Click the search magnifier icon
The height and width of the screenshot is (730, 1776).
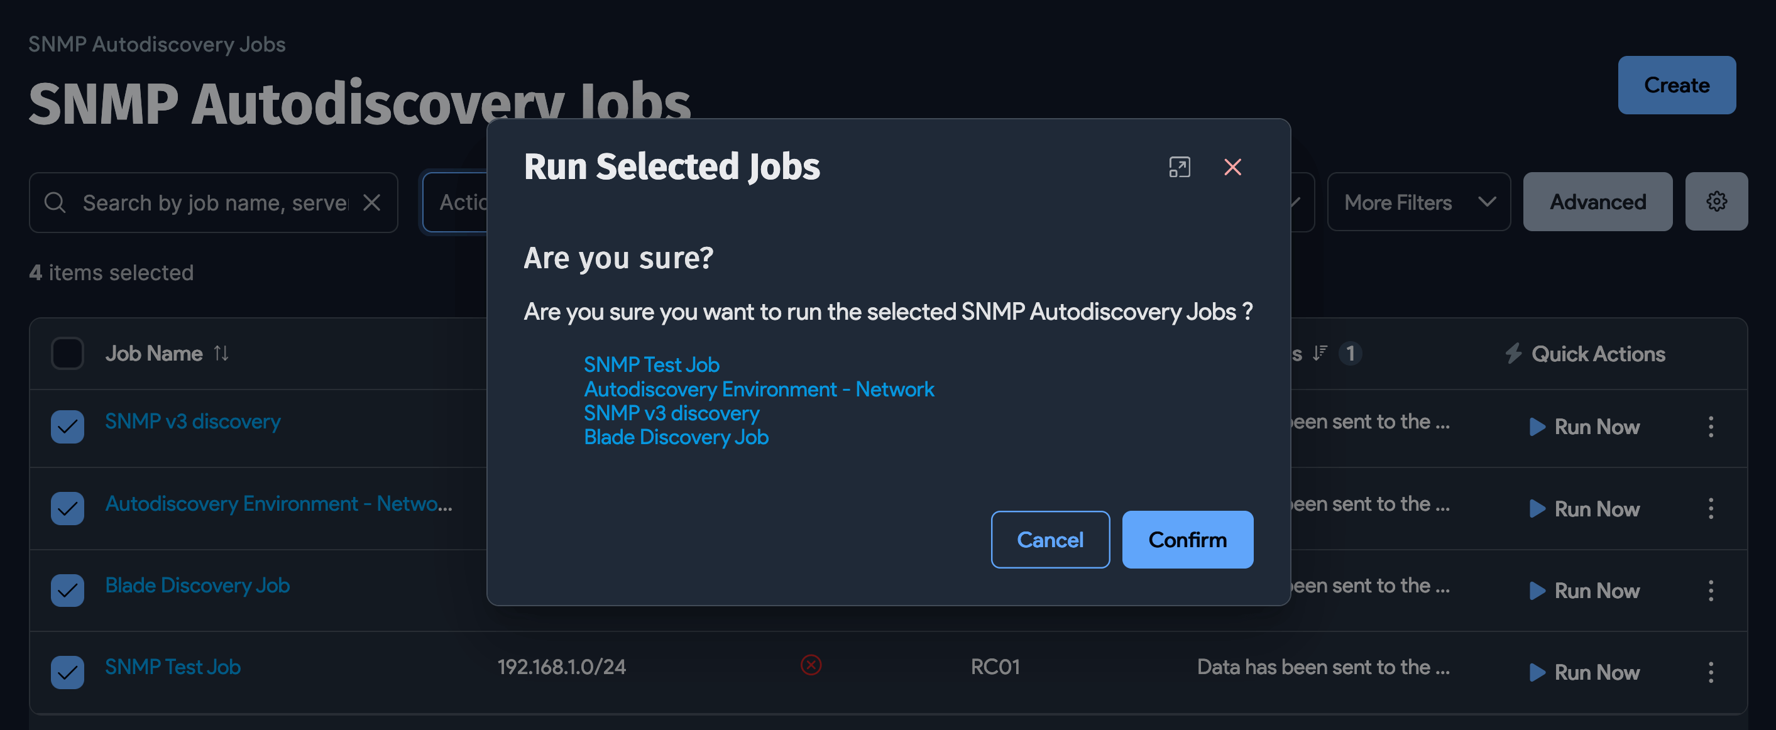point(55,202)
